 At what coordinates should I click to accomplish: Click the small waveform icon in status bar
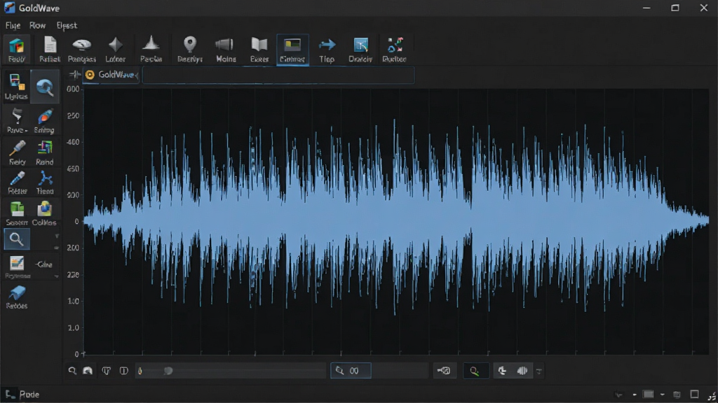tap(618, 395)
